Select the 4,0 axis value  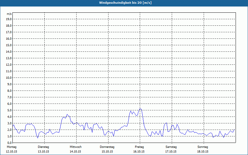tap(10, 117)
